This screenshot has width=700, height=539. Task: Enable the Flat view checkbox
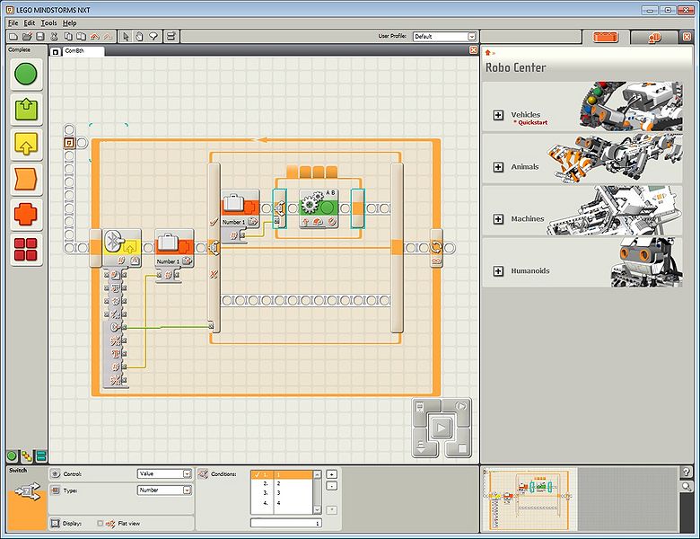coord(100,523)
